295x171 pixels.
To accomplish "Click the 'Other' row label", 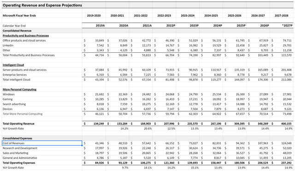I will [x=6, y=50].
